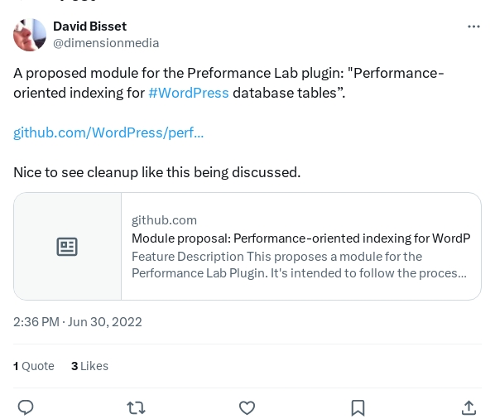
Task: Open github.com/WordPress/perf... link
Action: (x=108, y=132)
